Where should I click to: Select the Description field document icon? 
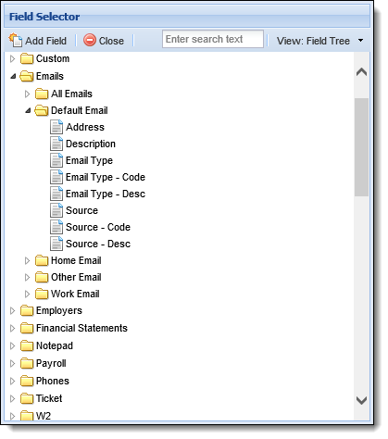pyautogui.click(x=56, y=144)
